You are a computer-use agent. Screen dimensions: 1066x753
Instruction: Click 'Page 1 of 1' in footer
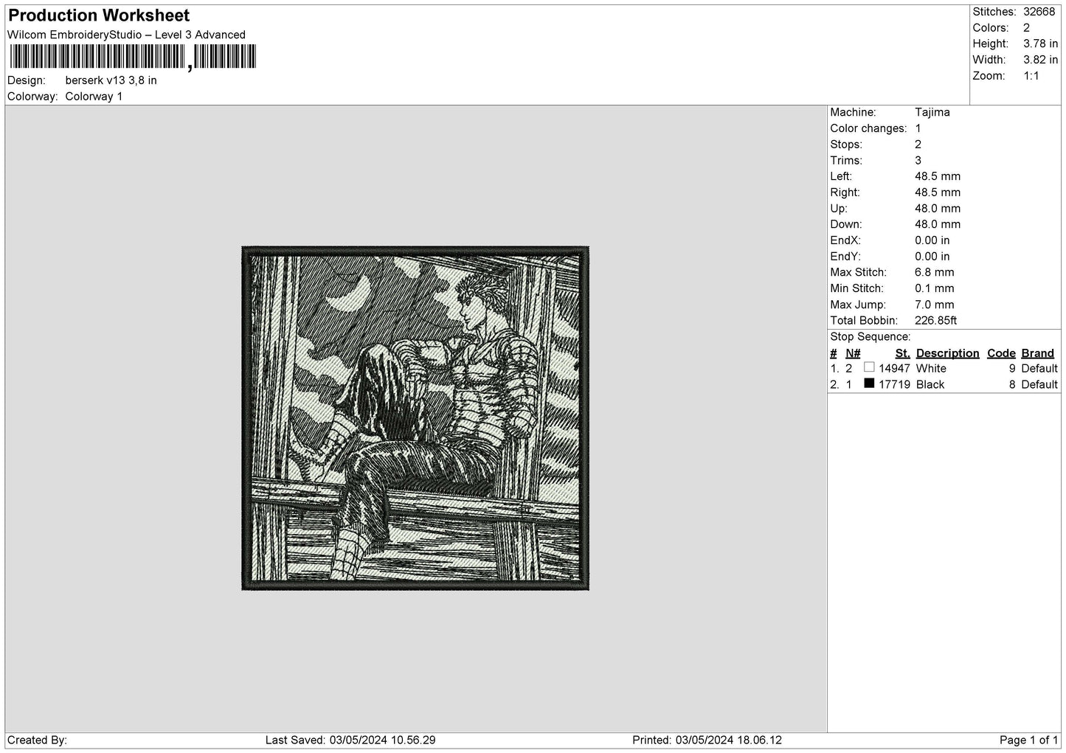pos(1028,740)
